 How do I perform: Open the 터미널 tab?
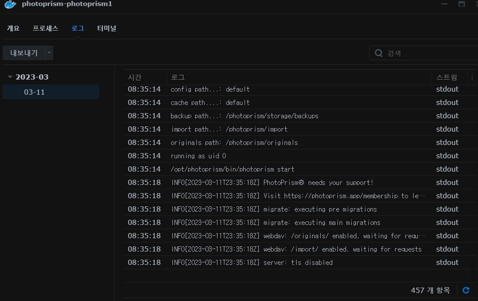coord(107,28)
